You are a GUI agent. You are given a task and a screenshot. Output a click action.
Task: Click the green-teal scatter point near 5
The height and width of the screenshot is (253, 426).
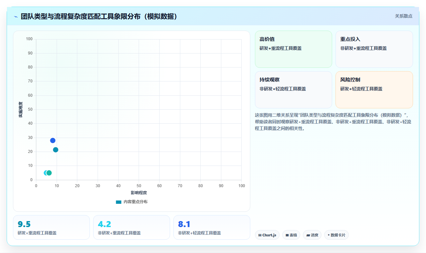[x=49, y=173]
